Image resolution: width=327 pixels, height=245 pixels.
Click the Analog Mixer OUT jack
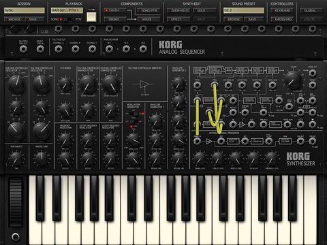[x=143, y=49]
